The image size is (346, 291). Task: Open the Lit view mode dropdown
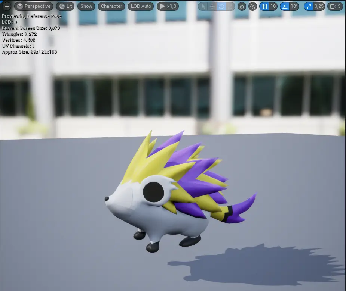[x=65, y=6]
